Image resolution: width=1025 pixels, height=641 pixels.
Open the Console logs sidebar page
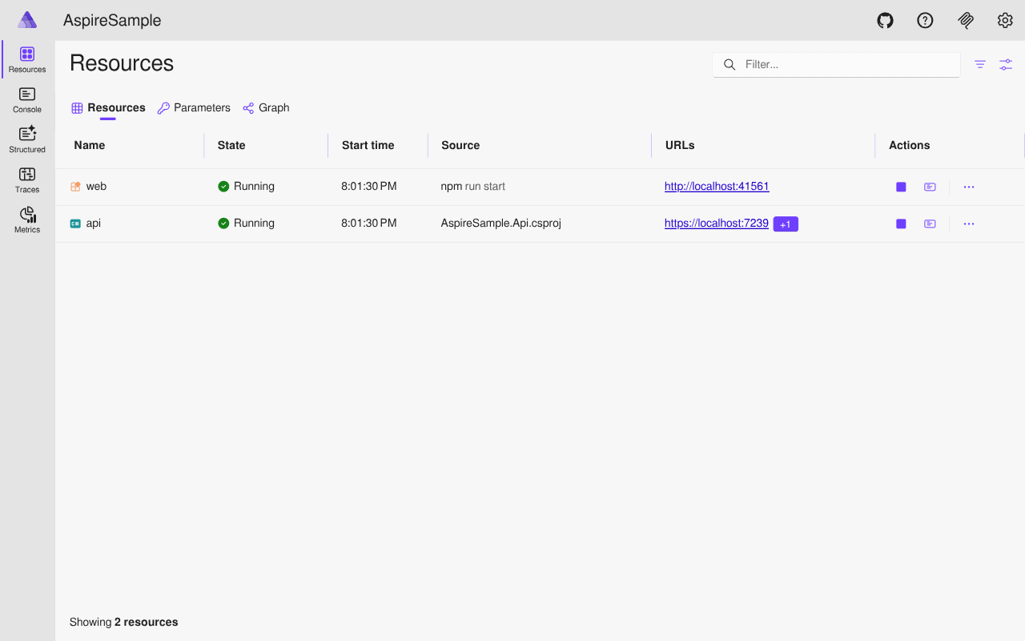pos(26,99)
